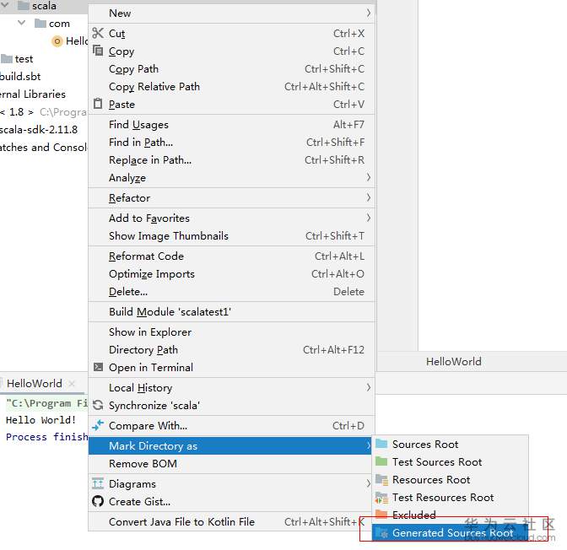Click the HelloWorld breadcrumb in editor
The image size is (567, 550).
(453, 361)
